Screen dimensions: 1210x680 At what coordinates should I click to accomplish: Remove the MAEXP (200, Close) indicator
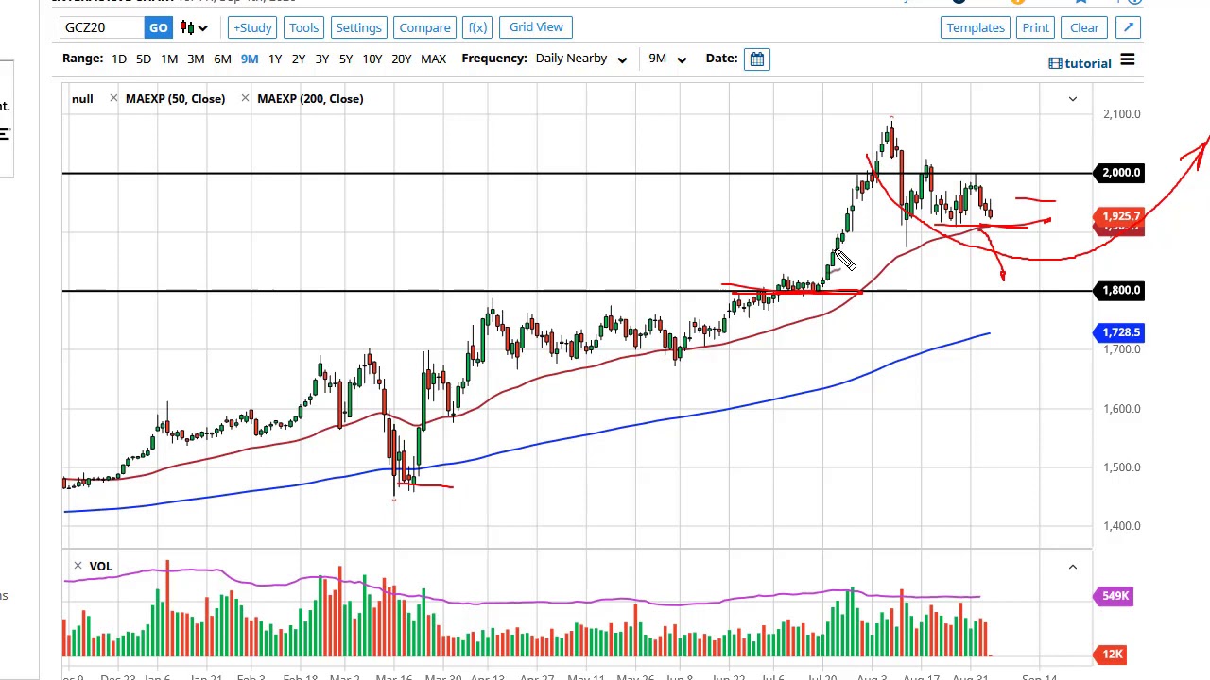245,98
